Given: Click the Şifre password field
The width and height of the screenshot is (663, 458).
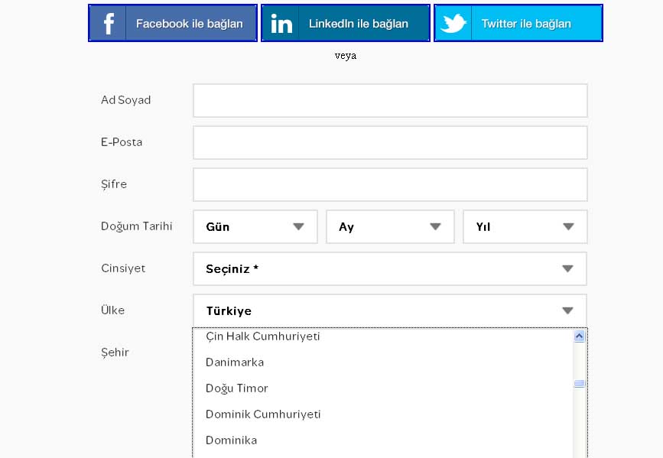Looking at the screenshot, I should [x=390, y=185].
